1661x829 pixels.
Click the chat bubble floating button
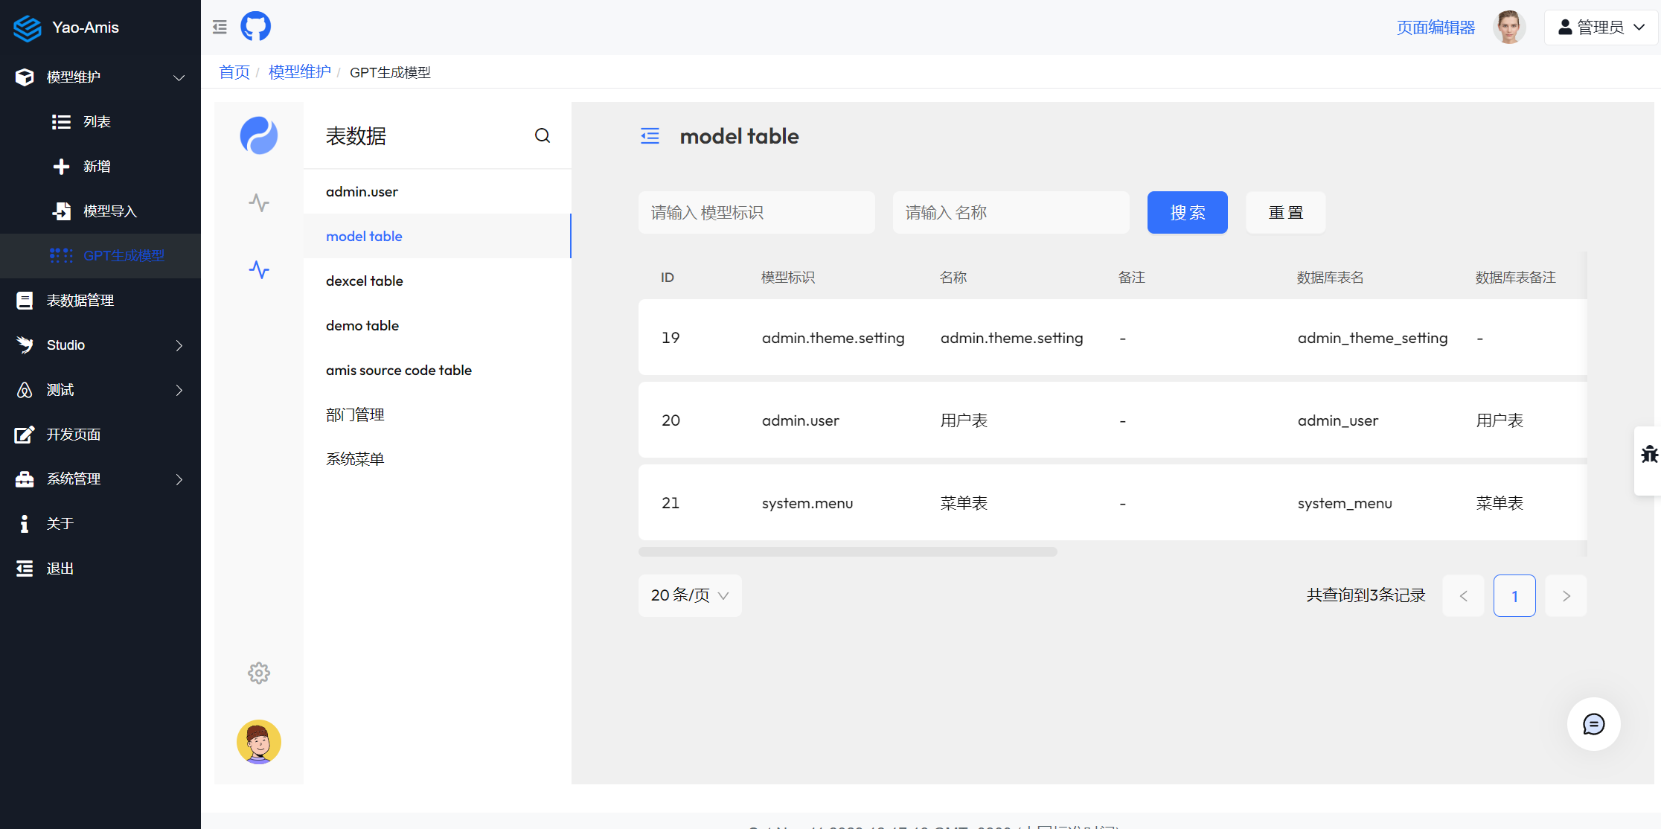(x=1593, y=724)
